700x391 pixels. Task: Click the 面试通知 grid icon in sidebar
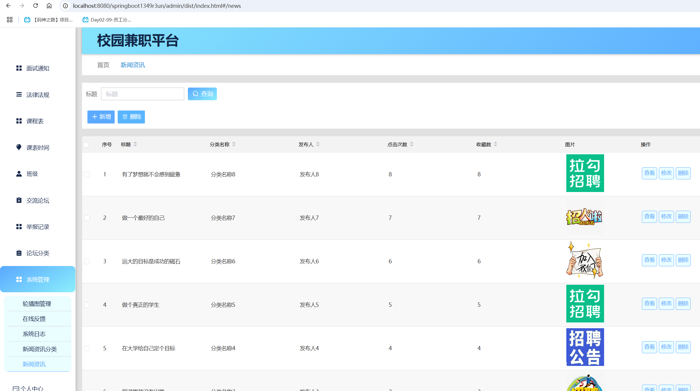[19, 68]
